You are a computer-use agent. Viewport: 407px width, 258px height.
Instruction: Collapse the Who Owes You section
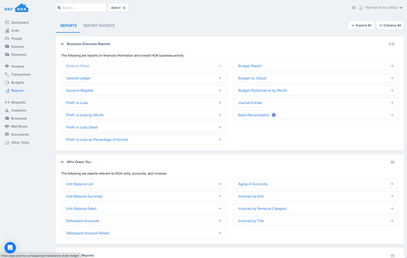62,162
